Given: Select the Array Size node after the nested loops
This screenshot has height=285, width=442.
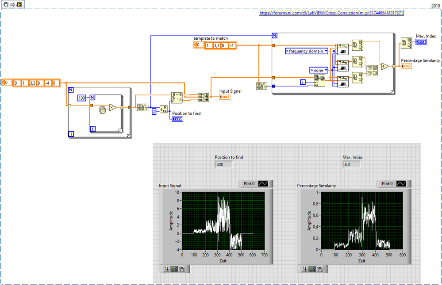Looking at the screenshot, I should (x=142, y=107).
